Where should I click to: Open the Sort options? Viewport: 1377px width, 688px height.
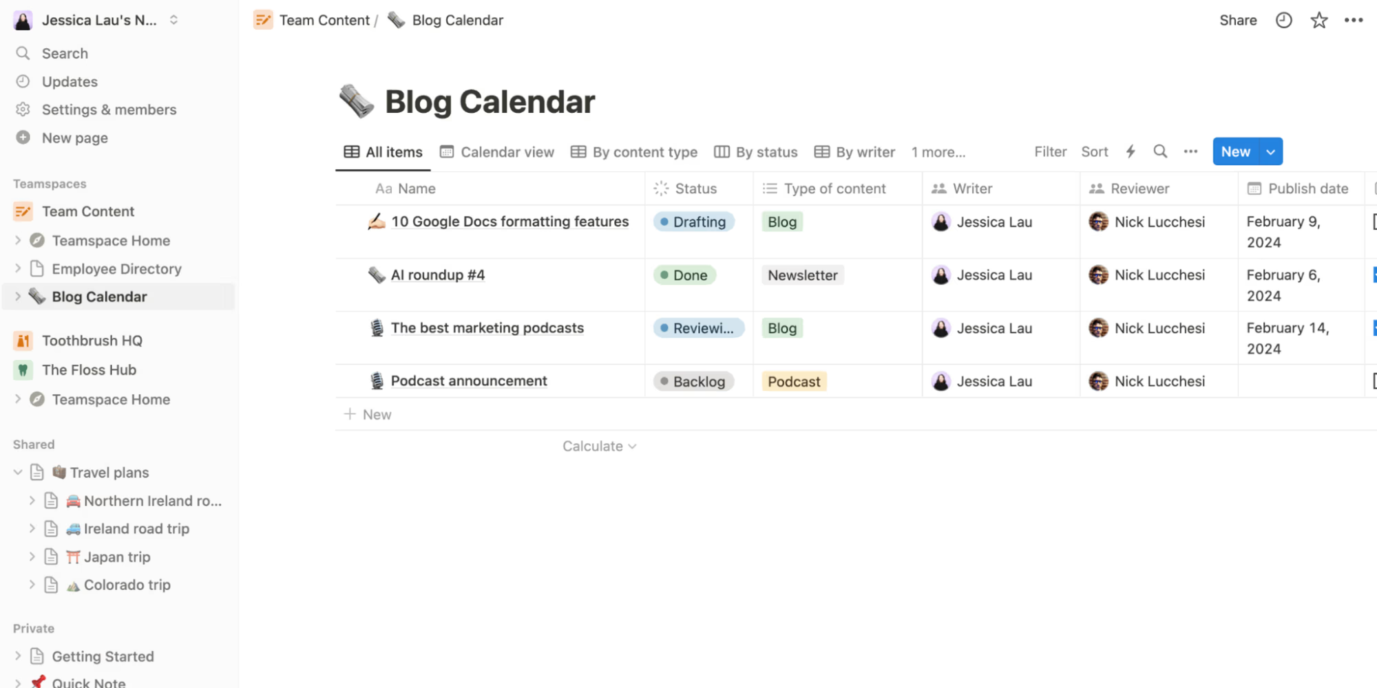[1094, 151]
